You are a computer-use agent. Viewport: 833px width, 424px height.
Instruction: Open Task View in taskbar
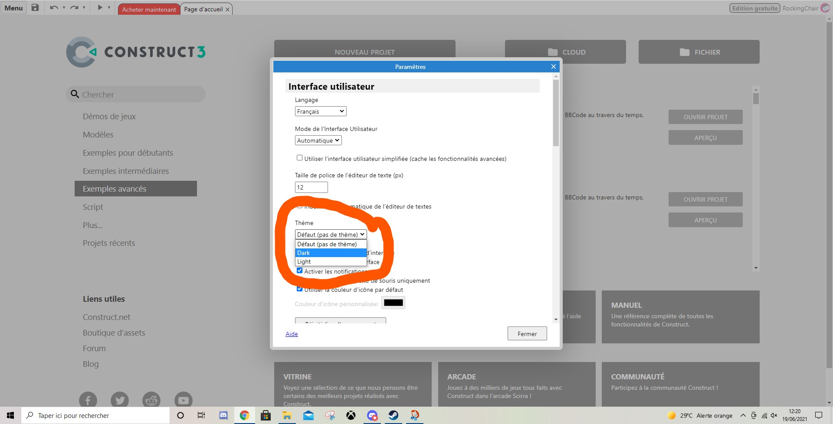click(201, 415)
